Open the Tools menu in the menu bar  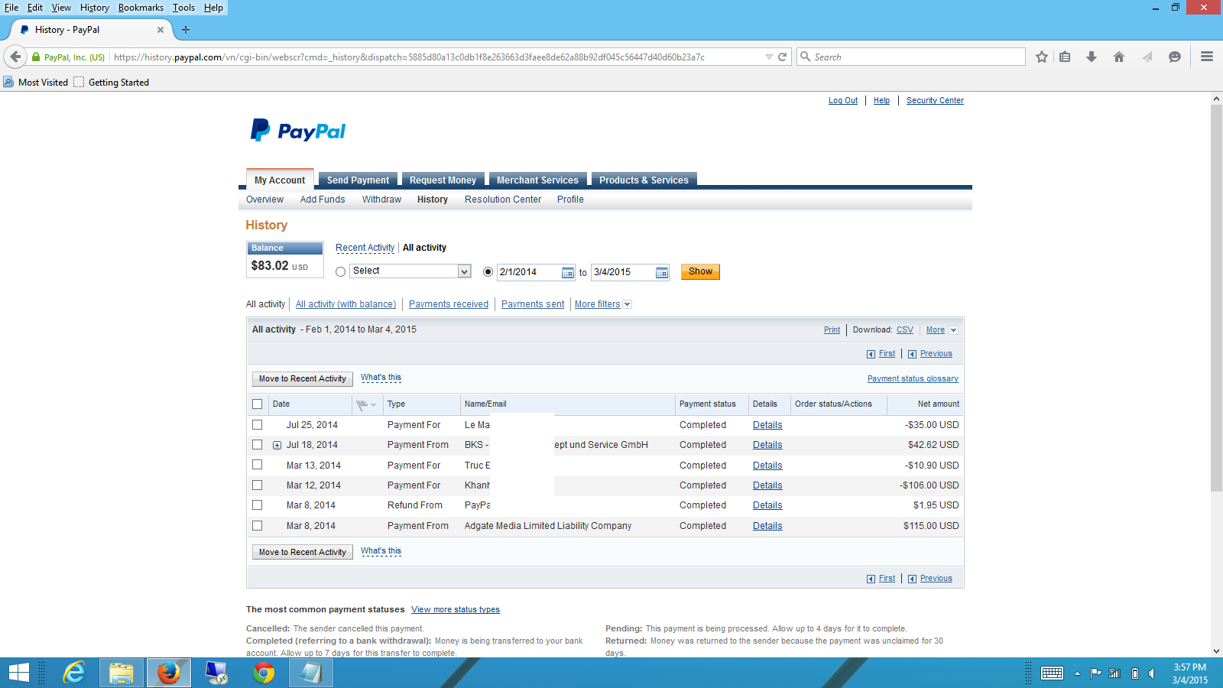pyautogui.click(x=183, y=8)
